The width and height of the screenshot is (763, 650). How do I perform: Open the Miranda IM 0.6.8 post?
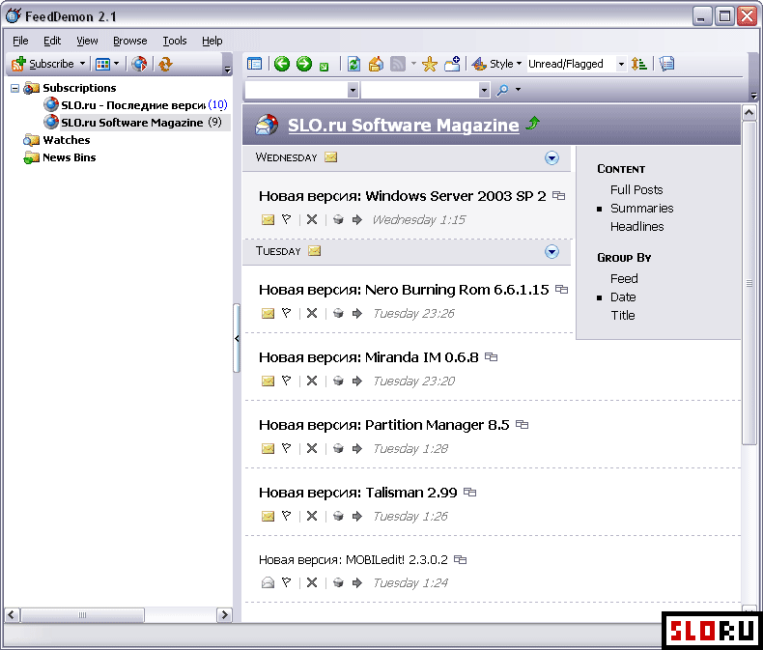tap(369, 357)
